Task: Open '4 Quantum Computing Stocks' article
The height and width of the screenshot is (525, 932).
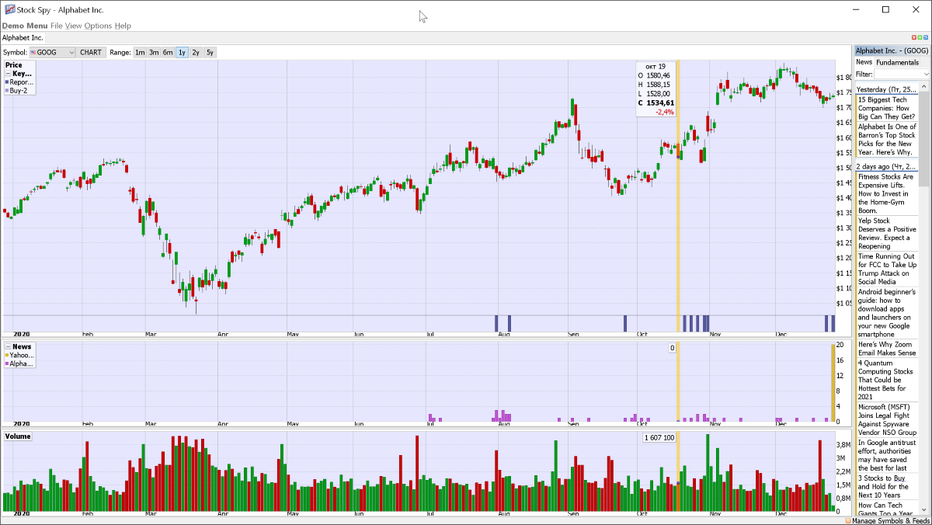Action: [x=887, y=380]
